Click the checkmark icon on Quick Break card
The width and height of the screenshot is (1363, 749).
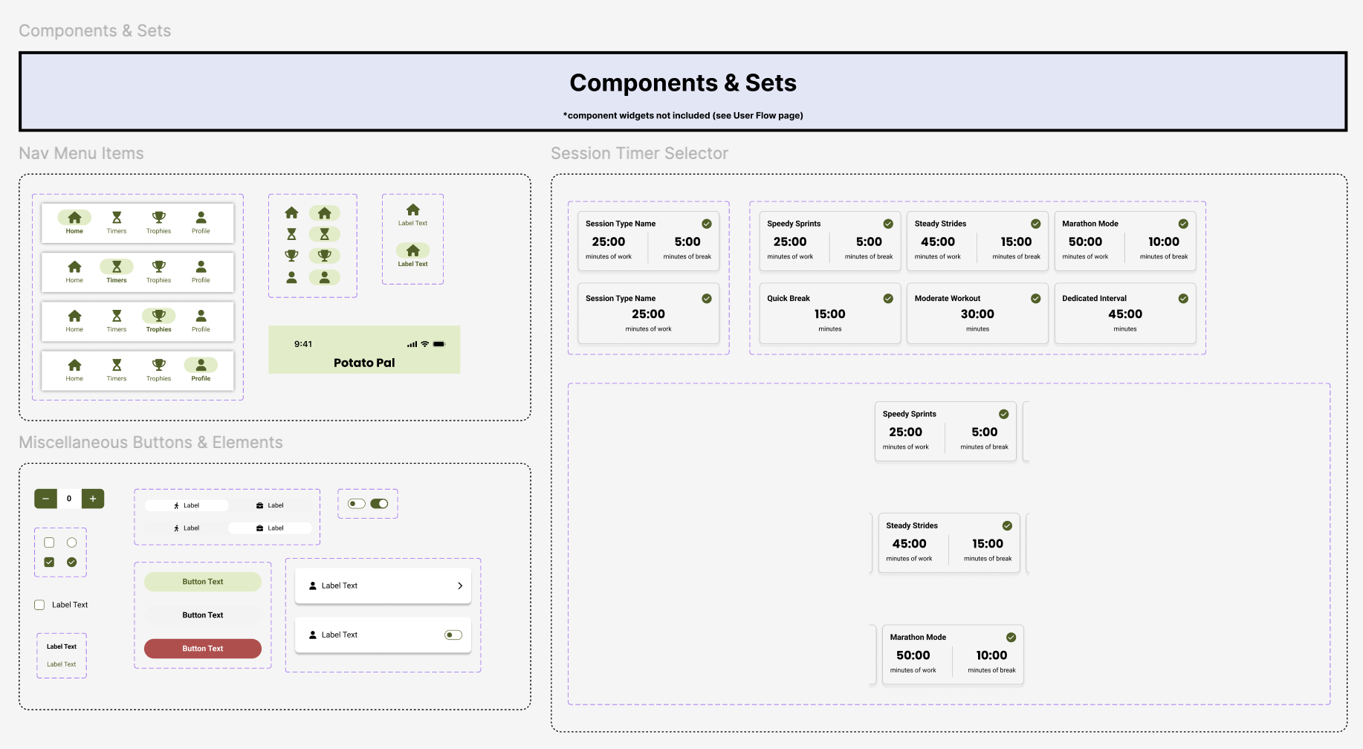pos(888,299)
